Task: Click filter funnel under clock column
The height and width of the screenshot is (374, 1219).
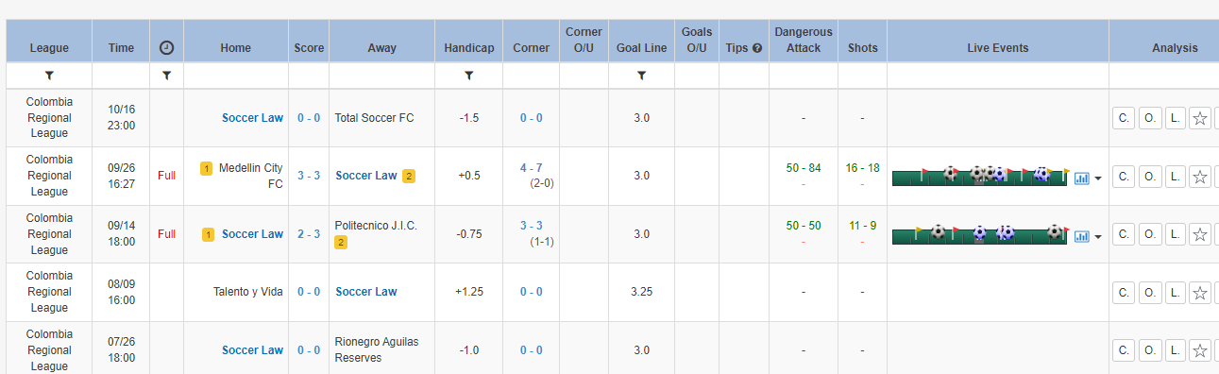Action: [x=166, y=76]
